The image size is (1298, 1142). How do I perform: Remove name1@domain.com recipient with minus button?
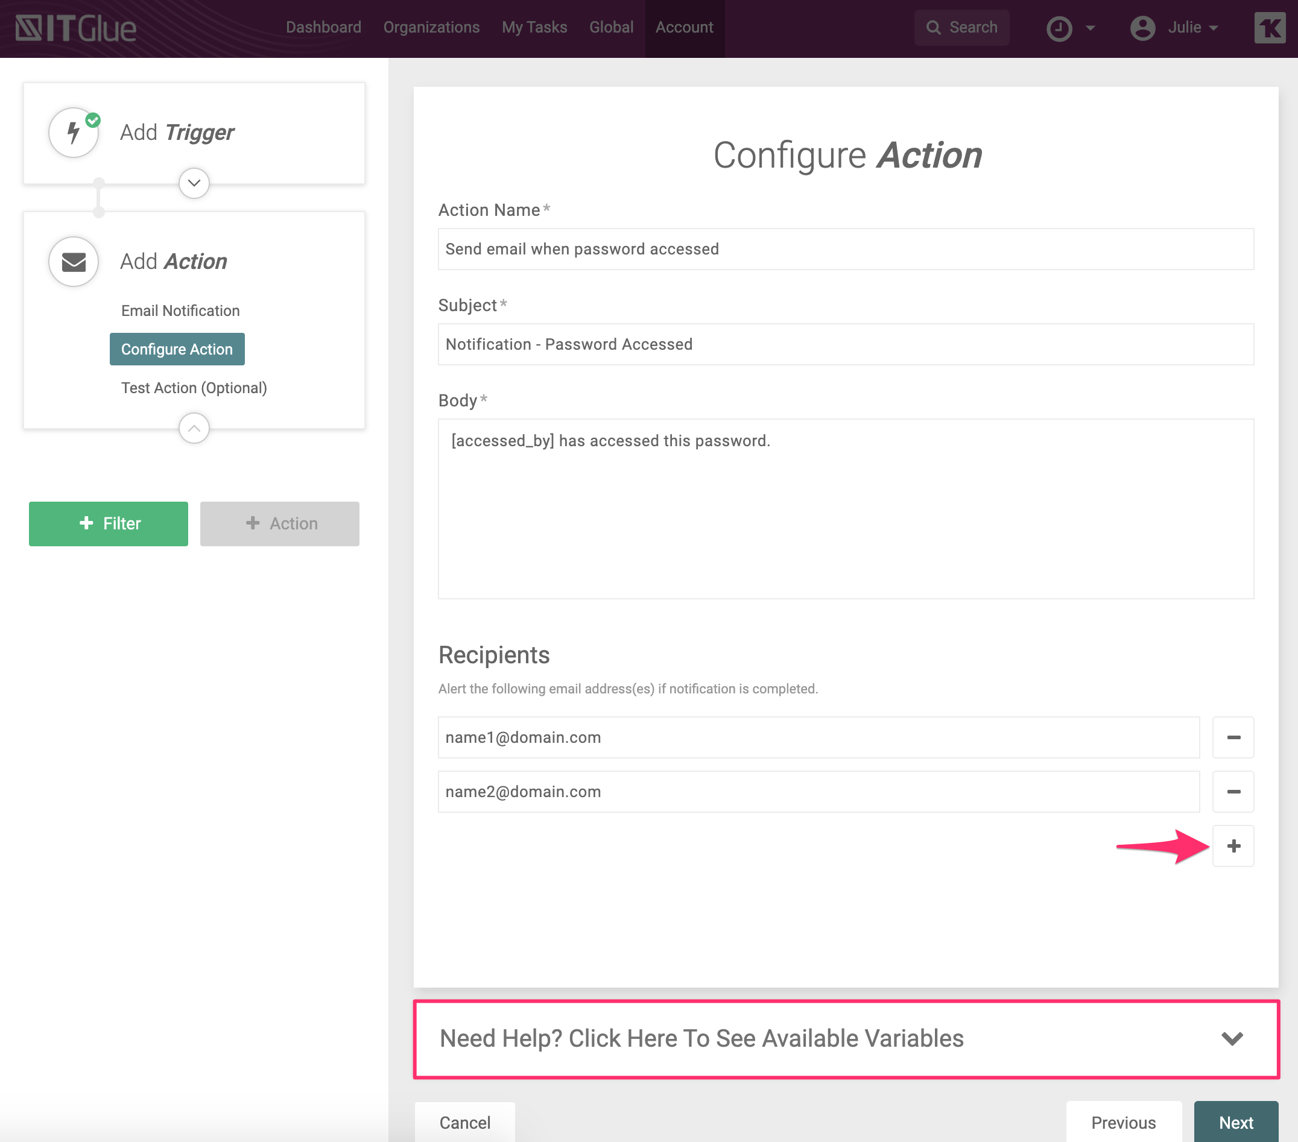1233,737
